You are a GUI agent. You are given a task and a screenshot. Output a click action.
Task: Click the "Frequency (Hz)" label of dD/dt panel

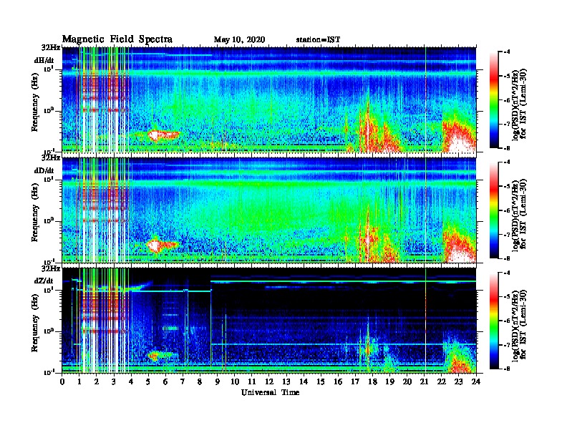pyautogui.click(x=35, y=213)
